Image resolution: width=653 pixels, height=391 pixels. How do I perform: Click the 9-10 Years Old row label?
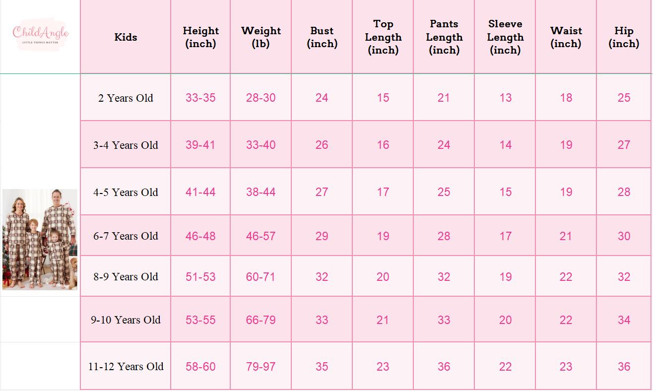[x=126, y=320]
